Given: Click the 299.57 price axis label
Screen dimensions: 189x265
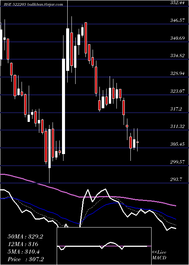Looking at the screenshot, I should 177,162.
